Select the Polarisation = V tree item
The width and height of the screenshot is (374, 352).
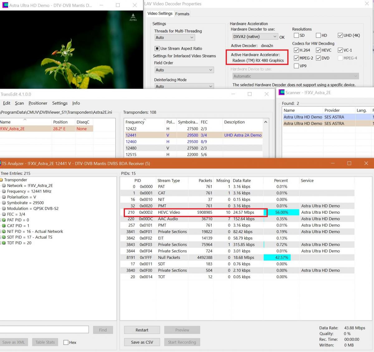click(22, 197)
